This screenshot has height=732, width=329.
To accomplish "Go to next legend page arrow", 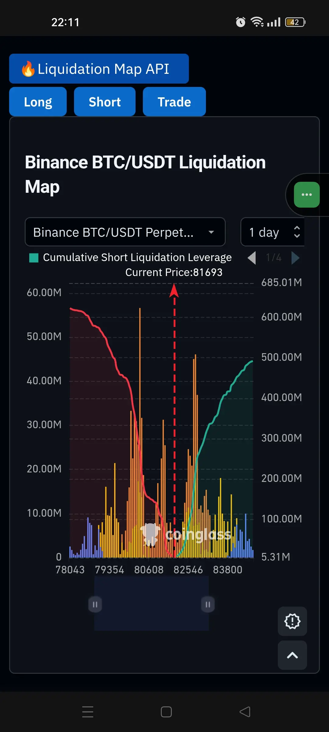I will pyautogui.click(x=295, y=258).
